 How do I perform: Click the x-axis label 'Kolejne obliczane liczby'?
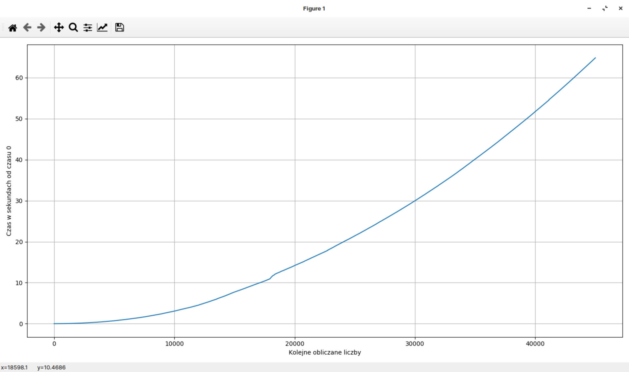[325, 353]
